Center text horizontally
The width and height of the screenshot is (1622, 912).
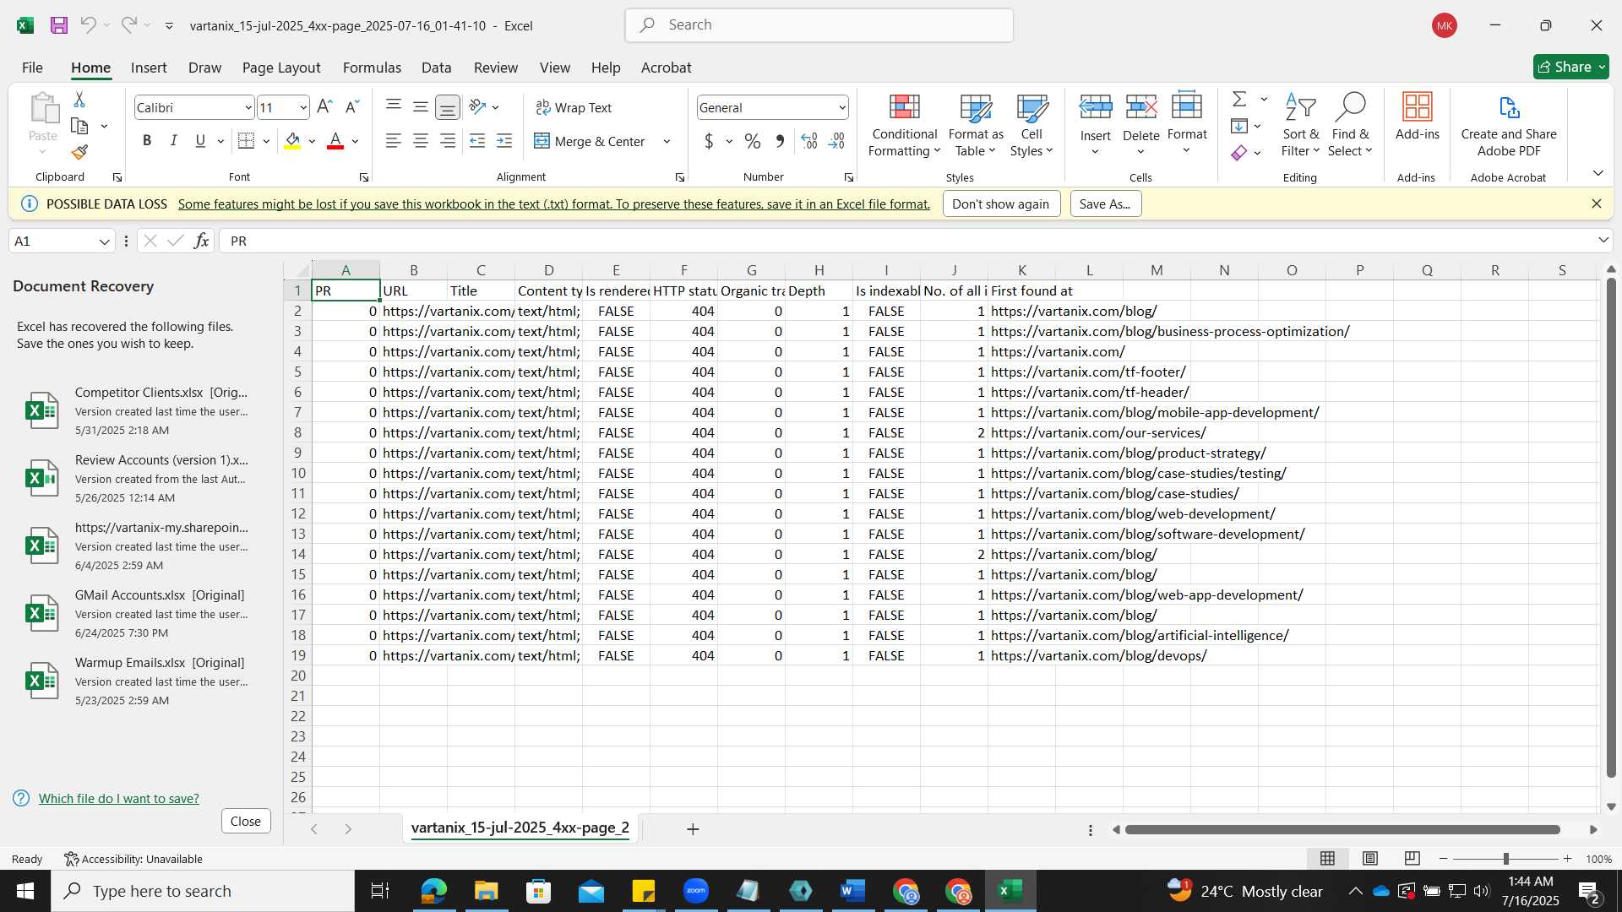click(x=420, y=141)
